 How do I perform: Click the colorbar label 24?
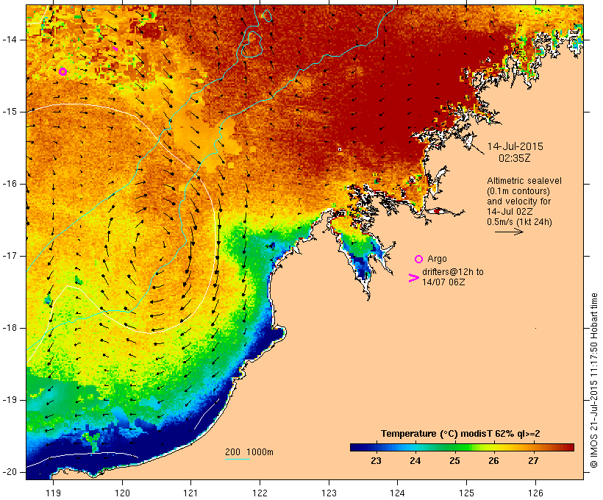coord(415,461)
